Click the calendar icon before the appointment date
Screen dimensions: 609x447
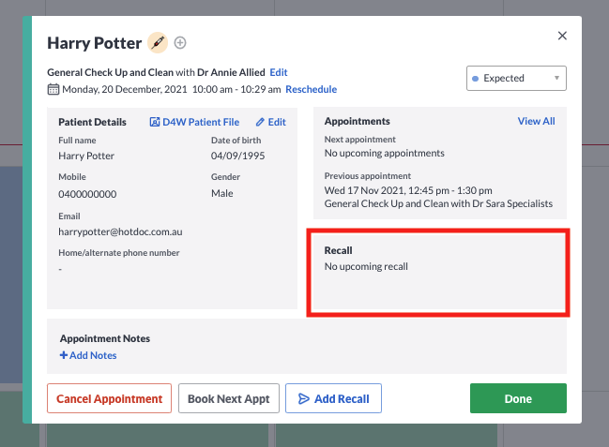[x=53, y=89]
